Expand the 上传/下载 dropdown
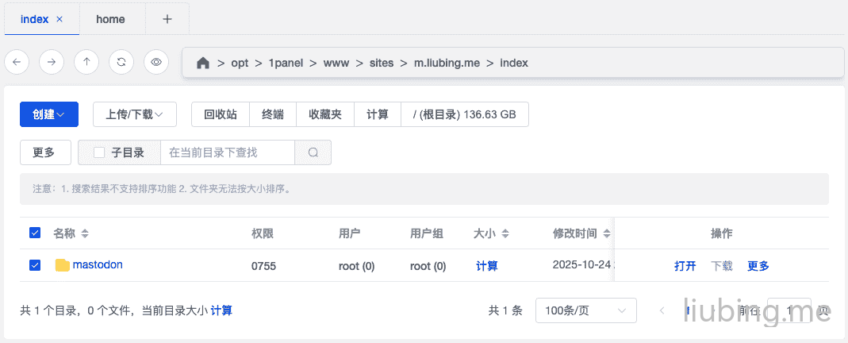The height and width of the screenshot is (343, 848). (134, 114)
